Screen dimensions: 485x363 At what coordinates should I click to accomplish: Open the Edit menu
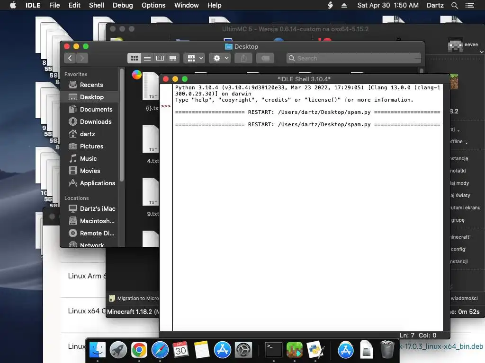coord(74,5)
